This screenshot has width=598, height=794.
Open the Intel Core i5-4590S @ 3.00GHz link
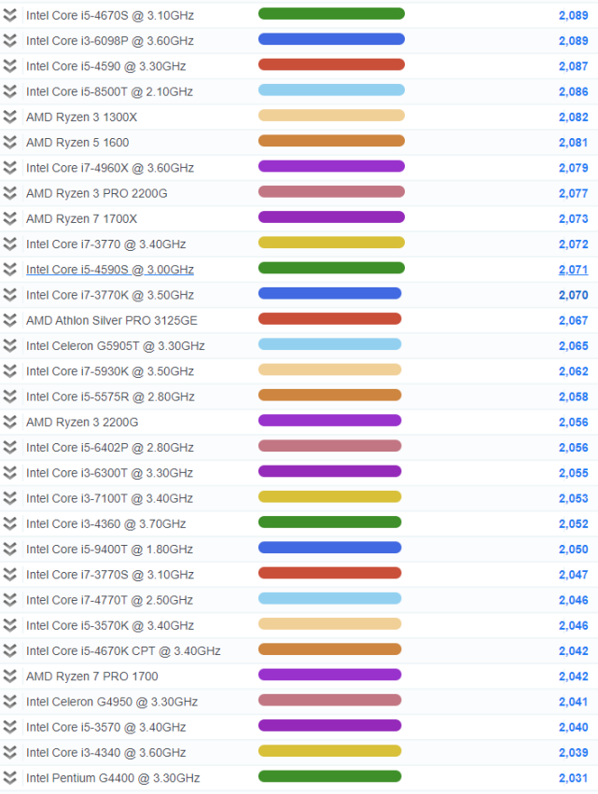(110, 270)
